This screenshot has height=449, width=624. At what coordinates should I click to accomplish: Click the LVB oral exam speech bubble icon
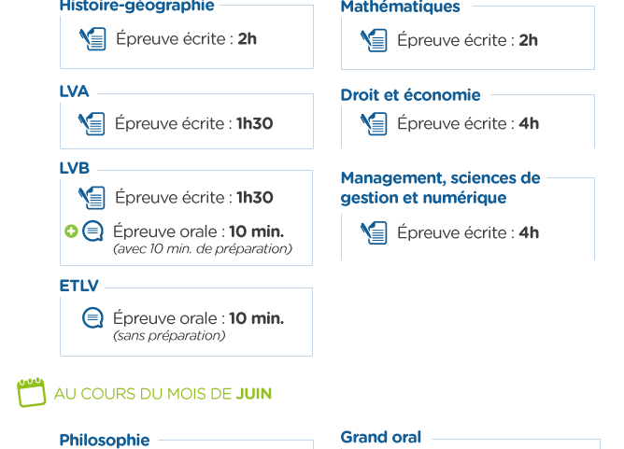[x=92, y=232]
